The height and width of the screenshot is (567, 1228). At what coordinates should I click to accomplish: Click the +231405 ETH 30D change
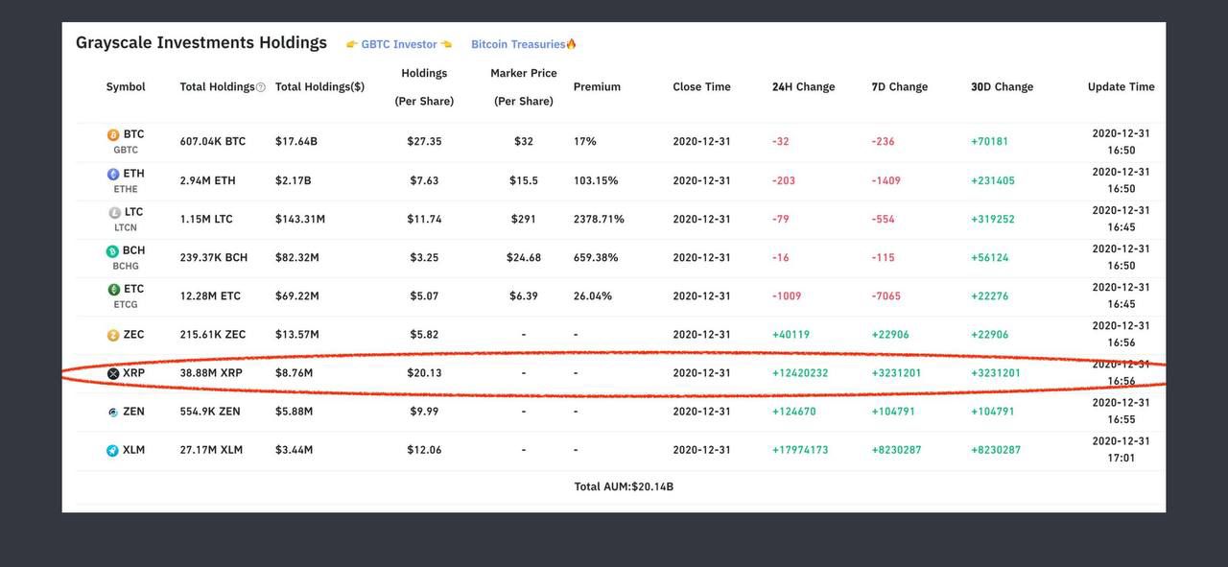pyautogui.click(x=993, y=180)
